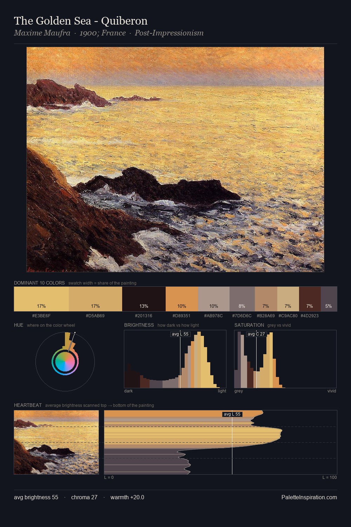Click the '#C9AC80' hex code label
Image resolution: width=351 pixels, height=527 pixels.
288,316
